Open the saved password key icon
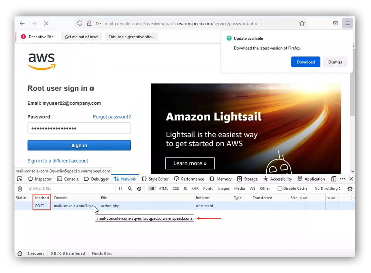The image size is (371, 273). click(x=98, y=23)
